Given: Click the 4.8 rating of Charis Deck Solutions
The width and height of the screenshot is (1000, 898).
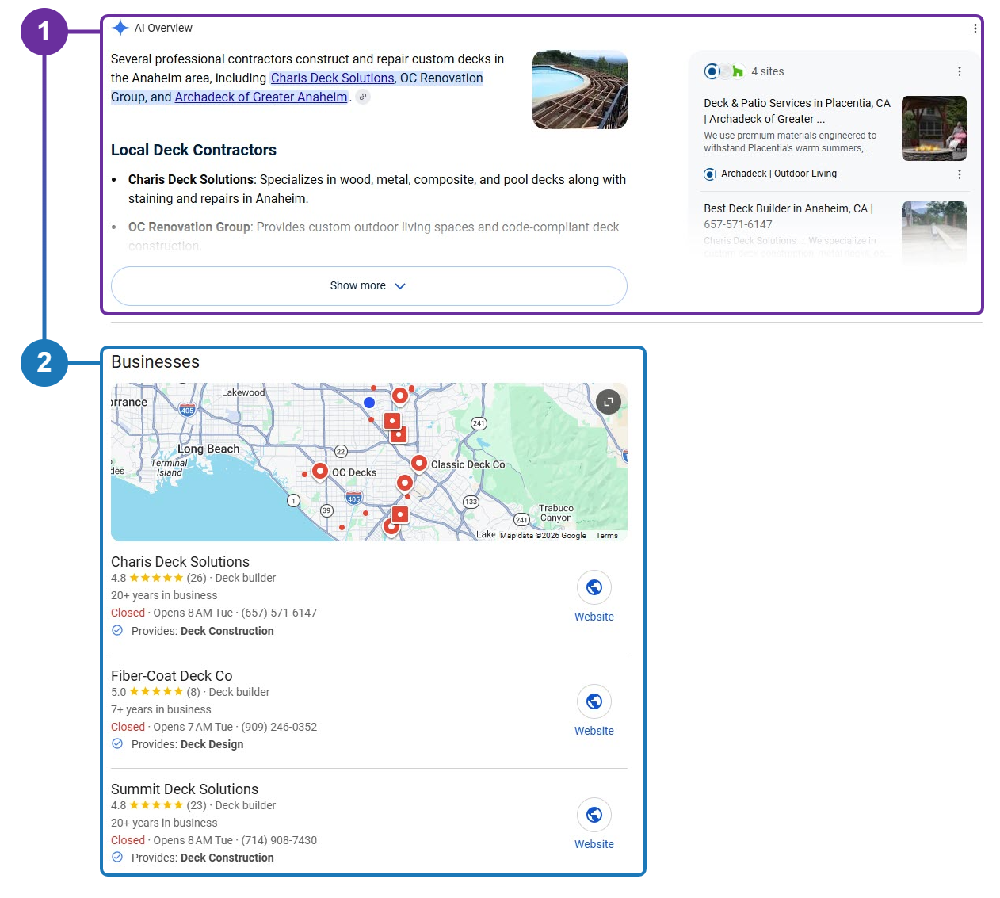Looking at the screenshot, I should click(119, 578).
